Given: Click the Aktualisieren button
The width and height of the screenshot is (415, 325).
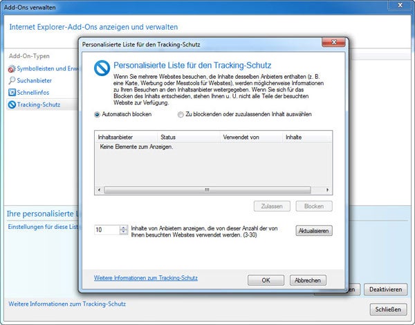Looking at the screenshot, I should pos(314,231).
